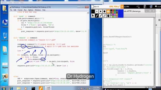Select the Tools folder icon on desktop
161x90 pixels.
(x=5, y=50)
